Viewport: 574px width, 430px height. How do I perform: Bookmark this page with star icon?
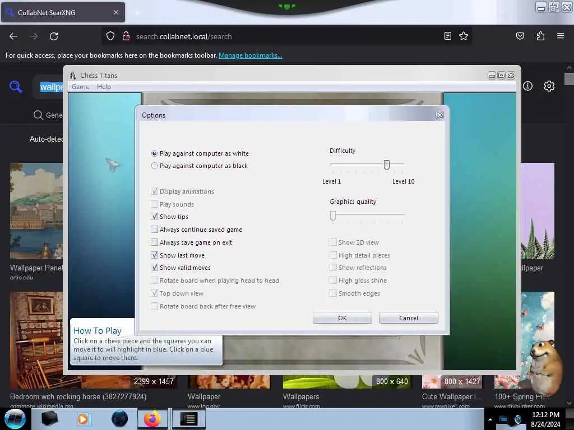(x=464, y=36)
